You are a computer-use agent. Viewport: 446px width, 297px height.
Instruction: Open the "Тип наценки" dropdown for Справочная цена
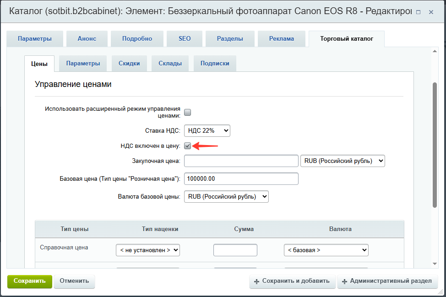(148, 250)
